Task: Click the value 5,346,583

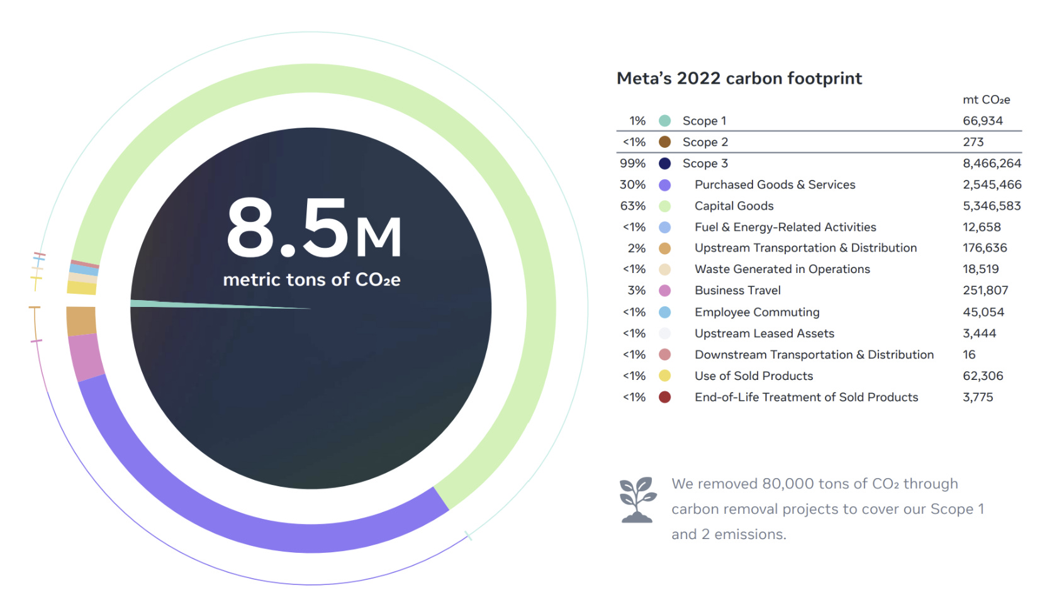Action: (x=992, y=206)
